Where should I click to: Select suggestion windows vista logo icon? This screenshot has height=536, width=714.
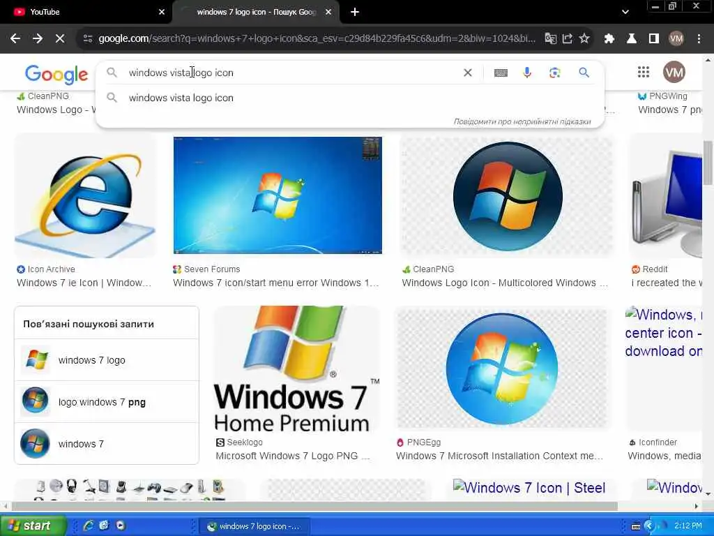click(x=350, y=98)
